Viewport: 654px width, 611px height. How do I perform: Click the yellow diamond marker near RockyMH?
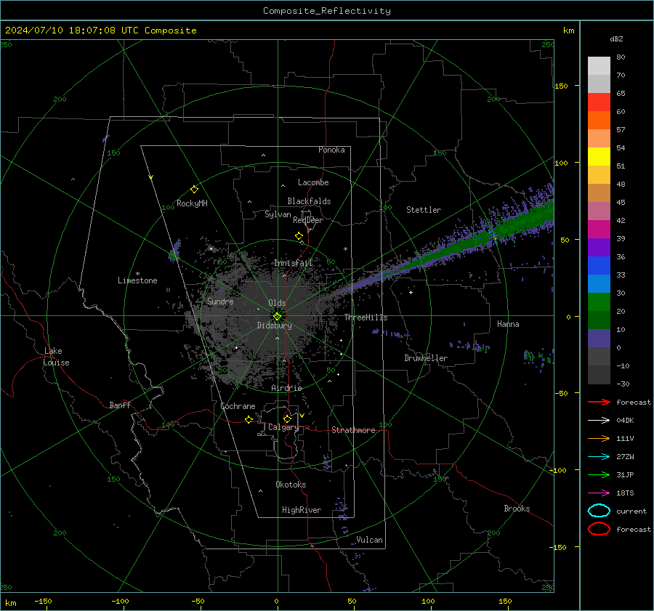point(194,190)
